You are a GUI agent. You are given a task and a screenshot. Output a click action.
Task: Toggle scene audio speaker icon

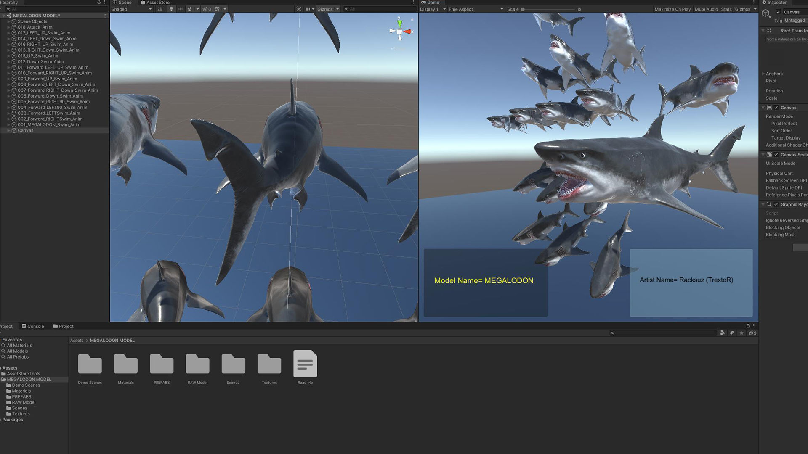tap(181, 9)
